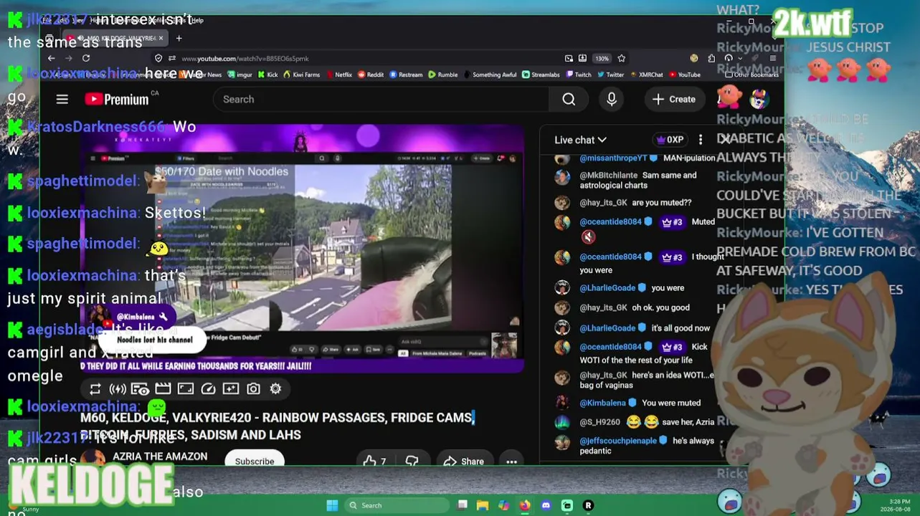Open the playback speed gauge icon

208,389
